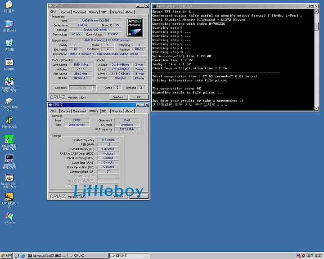Click the HT Link value 1806.0 MHz
The width and height of the screenshot is (324, 259).
(x=81, y=78)
